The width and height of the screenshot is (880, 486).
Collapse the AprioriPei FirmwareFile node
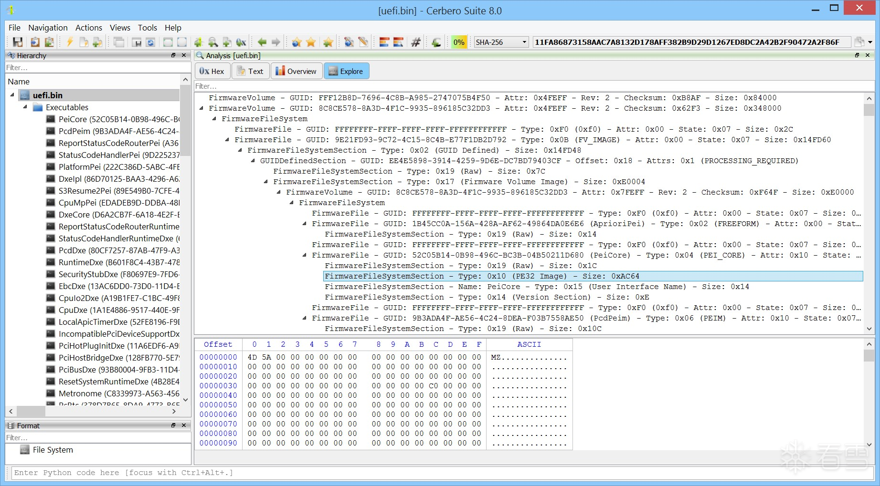(304, 224)
